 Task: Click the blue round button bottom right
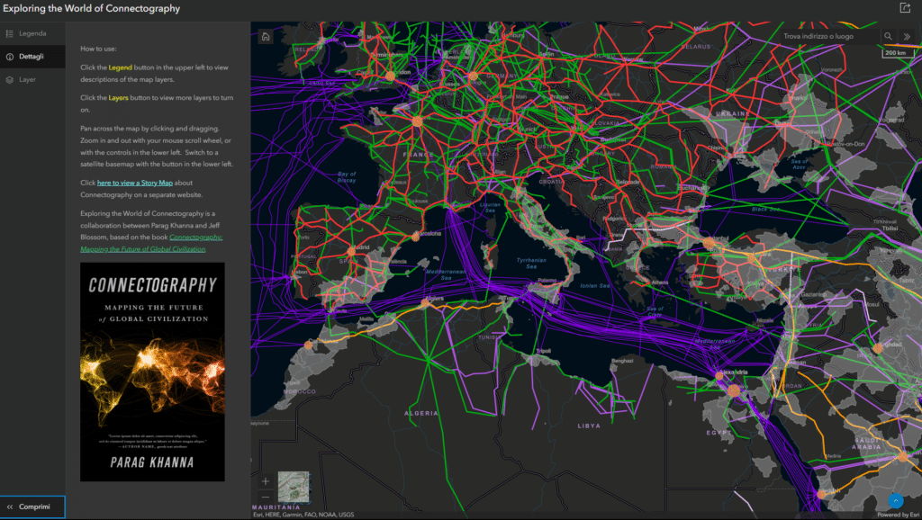tap(896, 501)
